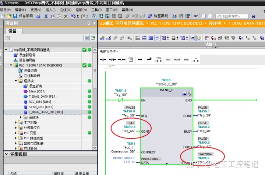Expand the 监控与强制表 folder
Screen dimensions: 265x175
(x=16, y=143)
